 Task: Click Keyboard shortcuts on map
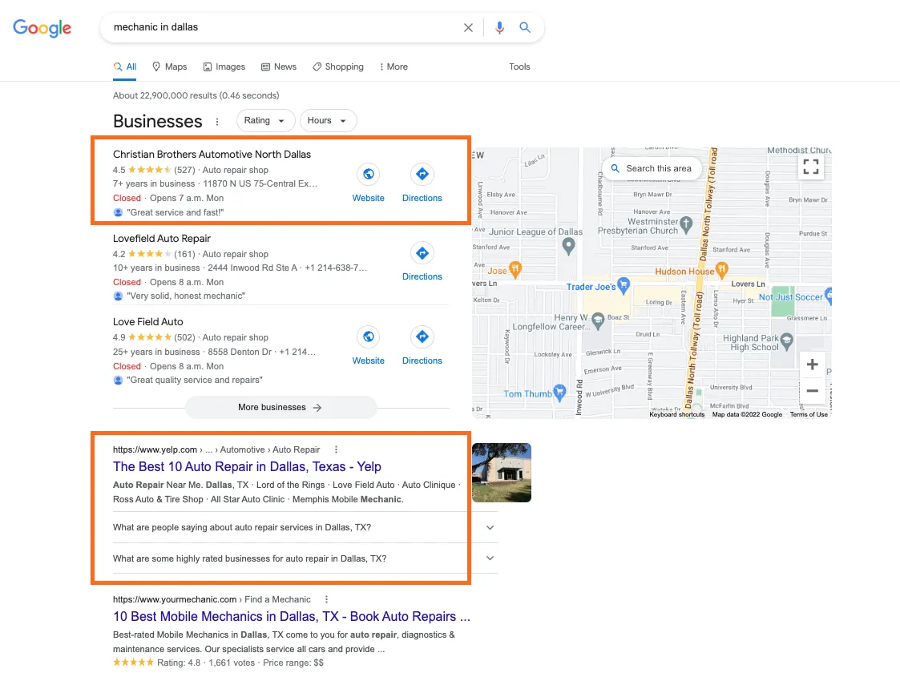pyautogui.click(x=676, y=414)
